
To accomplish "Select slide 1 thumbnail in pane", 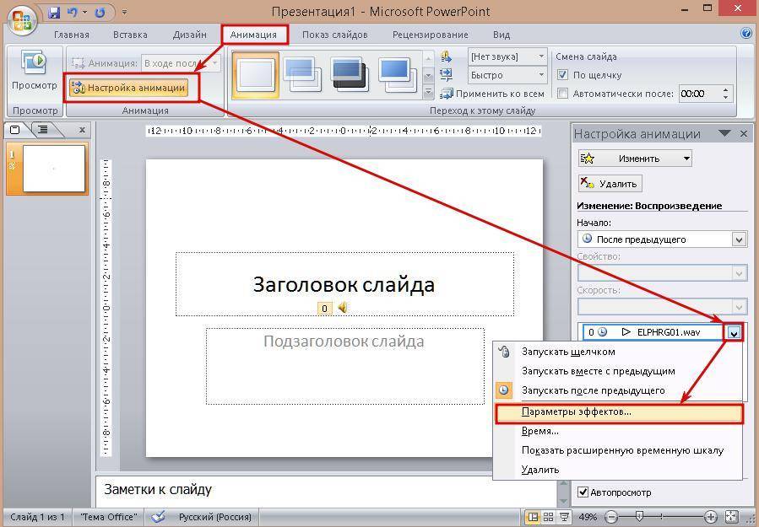I will pyautogui.click(x=54, y=169).
